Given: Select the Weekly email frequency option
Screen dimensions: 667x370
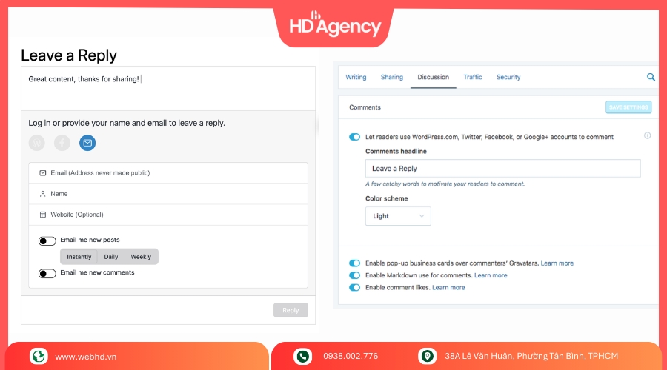Looking at the screenshot, I should click(141, 257).
